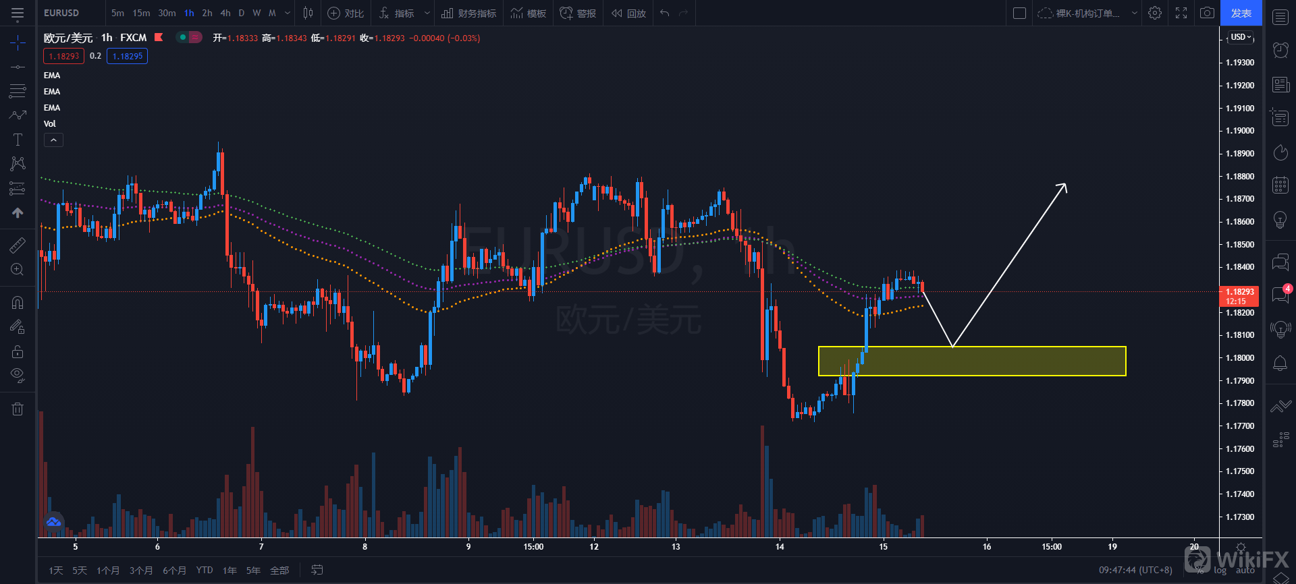Select the 3个月 date range
The height and width of the screenshot is (584, 1296).
(x=141, y=571)
